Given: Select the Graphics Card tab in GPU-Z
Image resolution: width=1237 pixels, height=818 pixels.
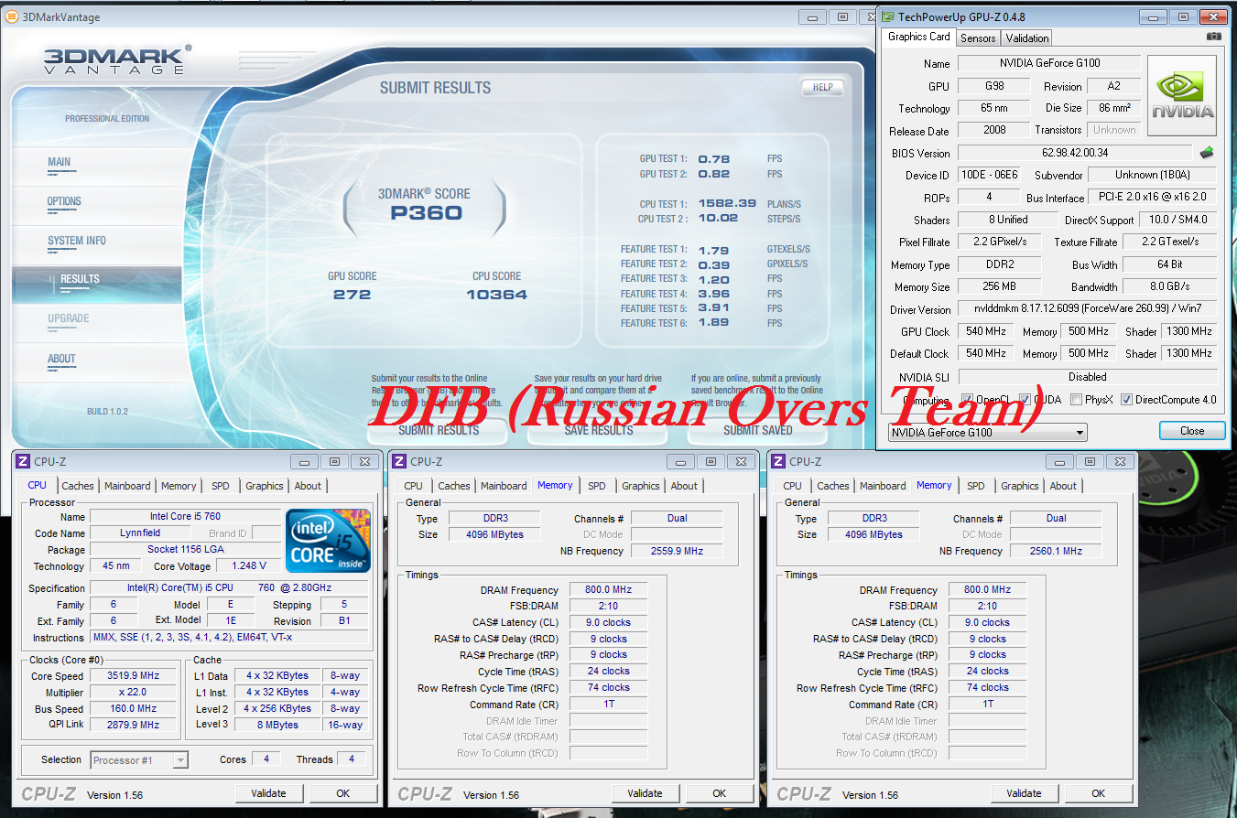Looking at the screenshot, I should 919,37.
